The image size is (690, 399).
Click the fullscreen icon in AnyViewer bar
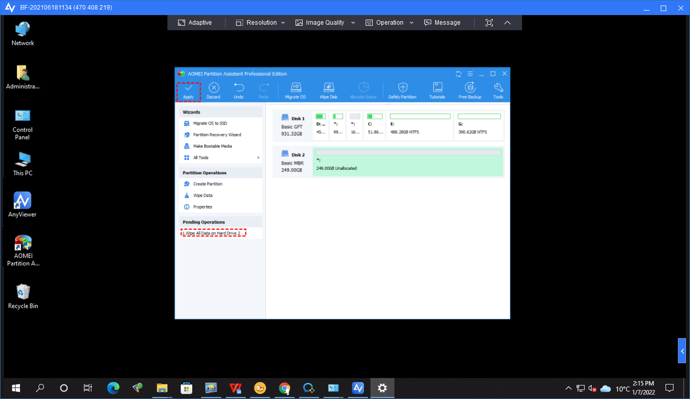click(x=489, y=23)
